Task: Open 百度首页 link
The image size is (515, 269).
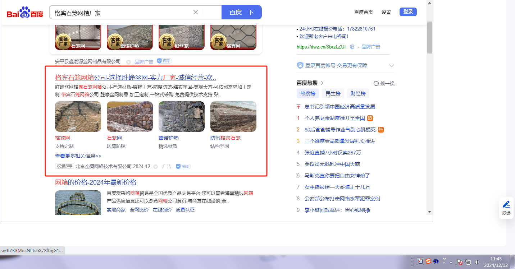Action: tap(364, 12)
